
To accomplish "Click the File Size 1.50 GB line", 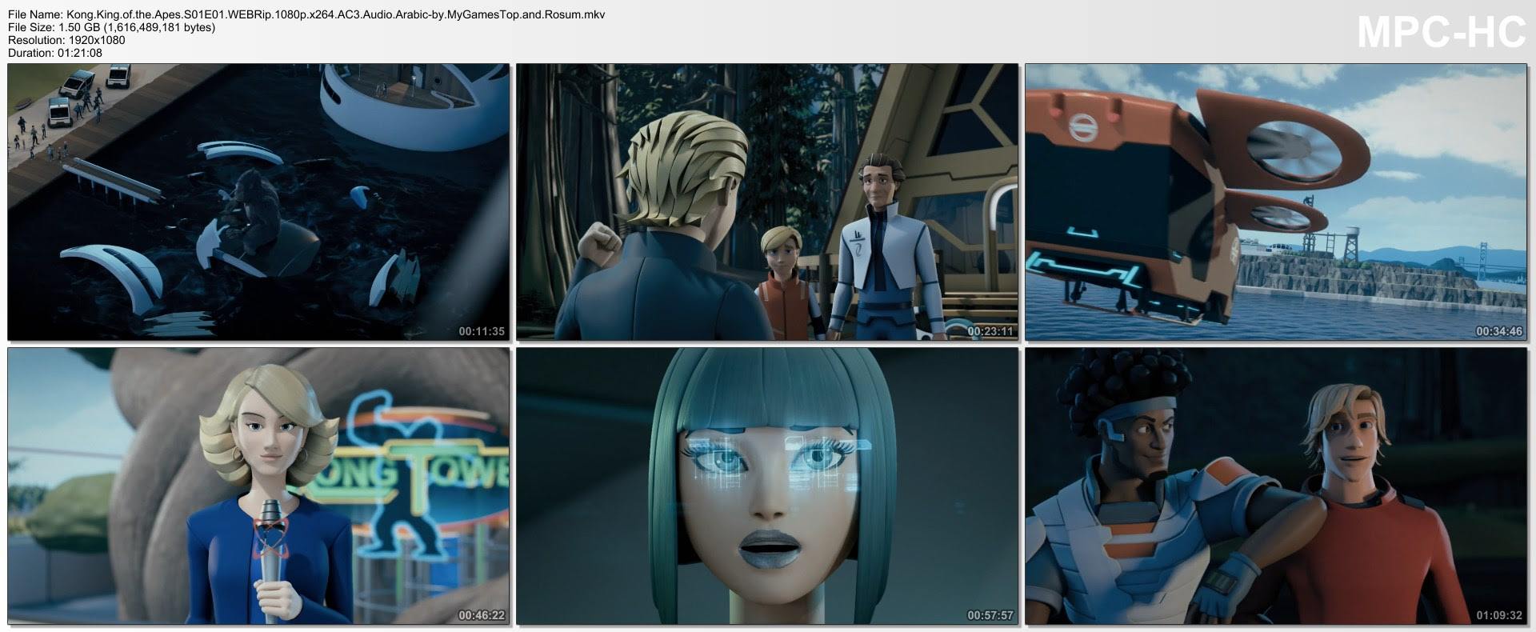I will [111, 28].
